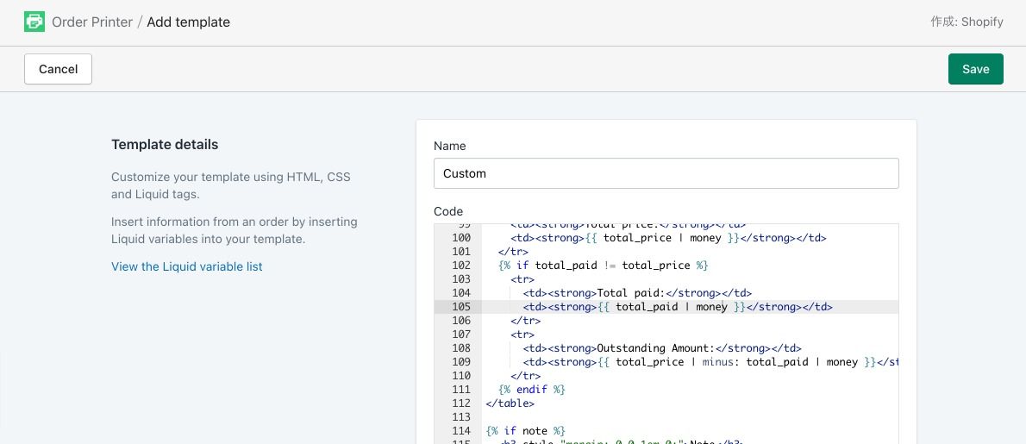Image resolution: width=1026 pixels, height=444 pixels.
Task: Click the Order Printer app icon
Action: pyautogui.click(x=34, y=22)
